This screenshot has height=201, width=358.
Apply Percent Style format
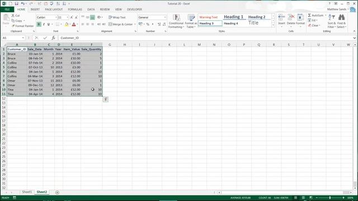(148, 24)
